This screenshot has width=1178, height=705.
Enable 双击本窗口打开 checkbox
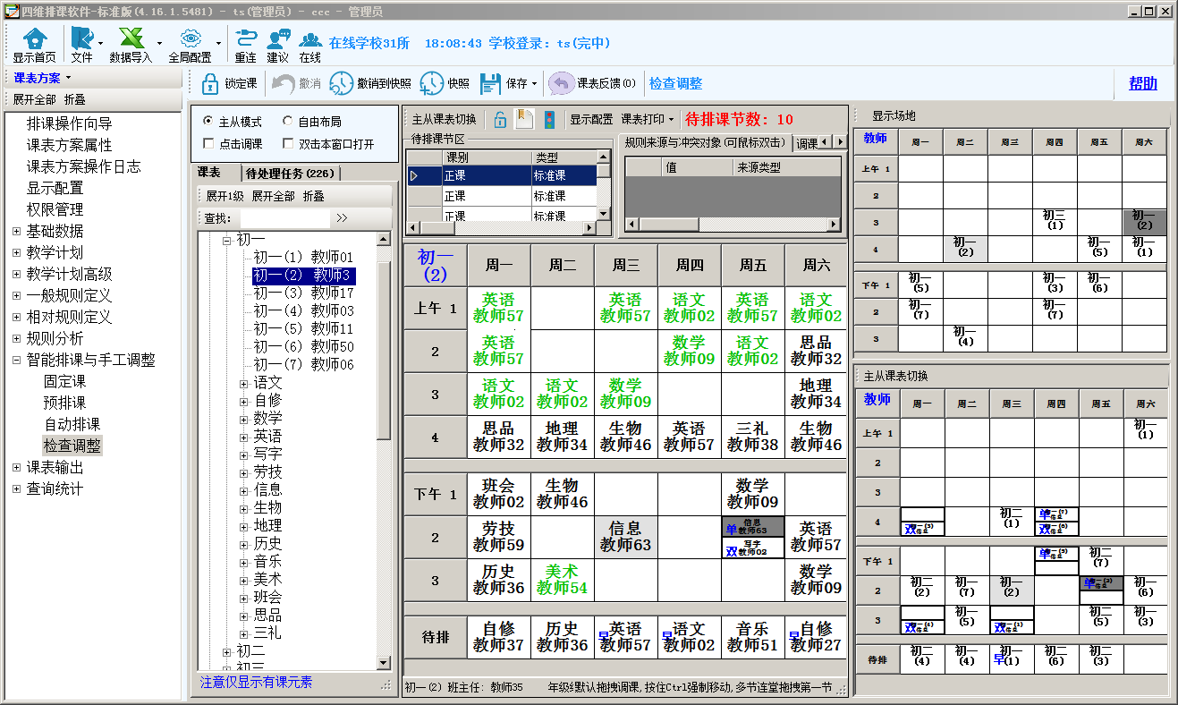click(287, 143)
